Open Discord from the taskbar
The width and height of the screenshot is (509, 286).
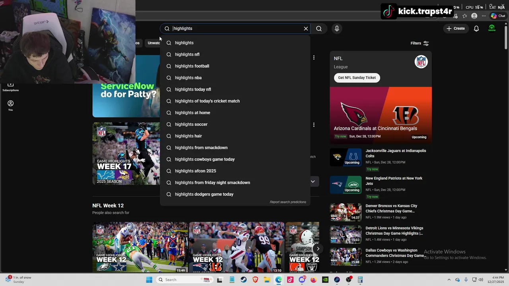click(x=302, y=280)
